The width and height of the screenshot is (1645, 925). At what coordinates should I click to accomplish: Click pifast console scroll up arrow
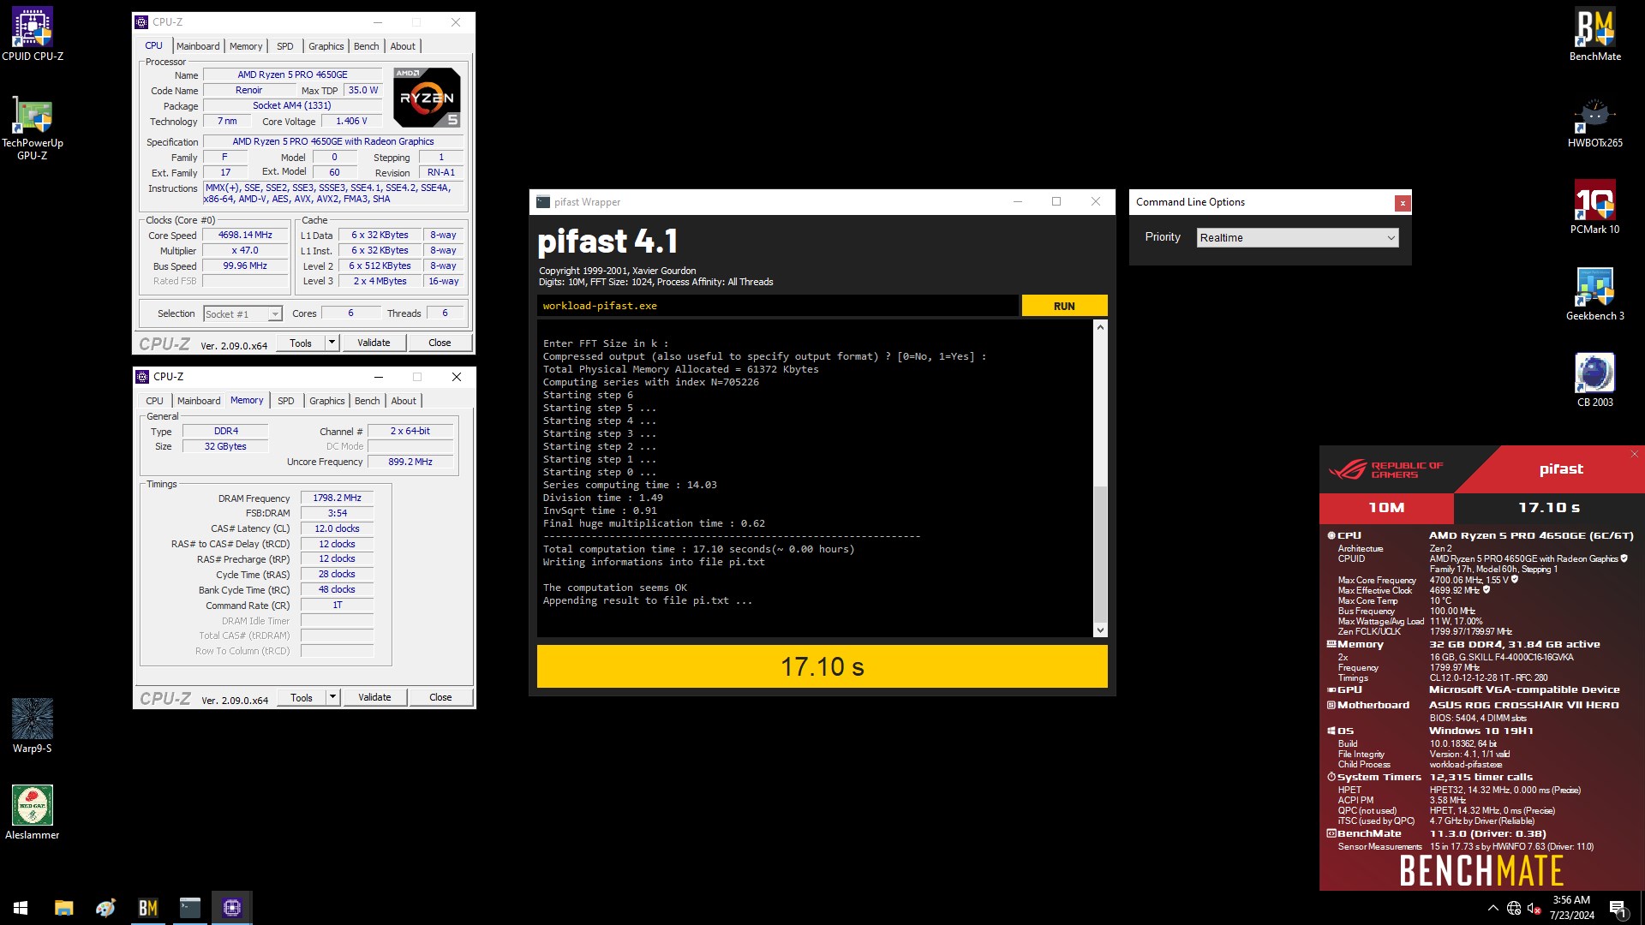point(1100,327)
